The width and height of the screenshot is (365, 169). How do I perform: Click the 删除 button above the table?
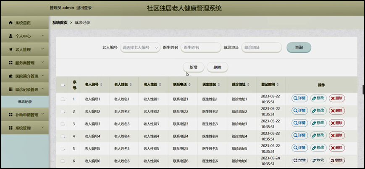click(x=217, y=67)
